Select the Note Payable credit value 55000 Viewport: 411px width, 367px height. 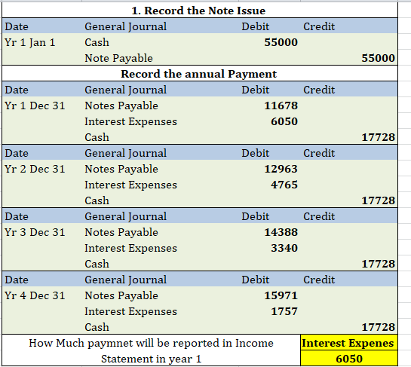tap(378, 58)
